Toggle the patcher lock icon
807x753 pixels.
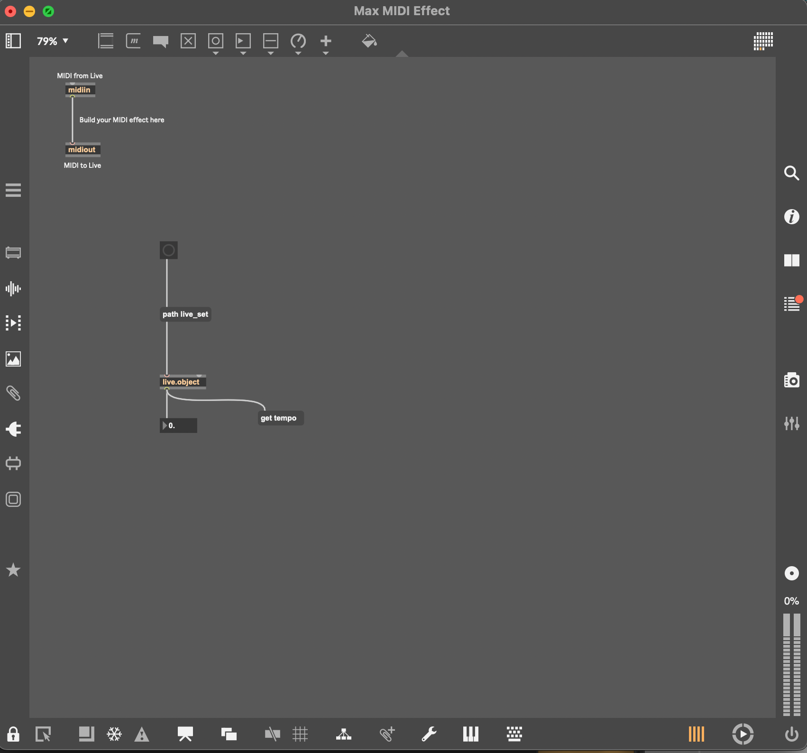(x=13, y=734)
